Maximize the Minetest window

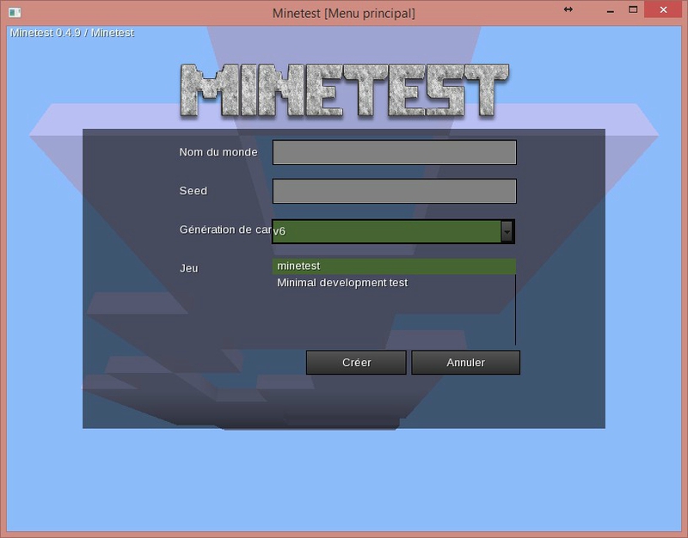point(633,9)
